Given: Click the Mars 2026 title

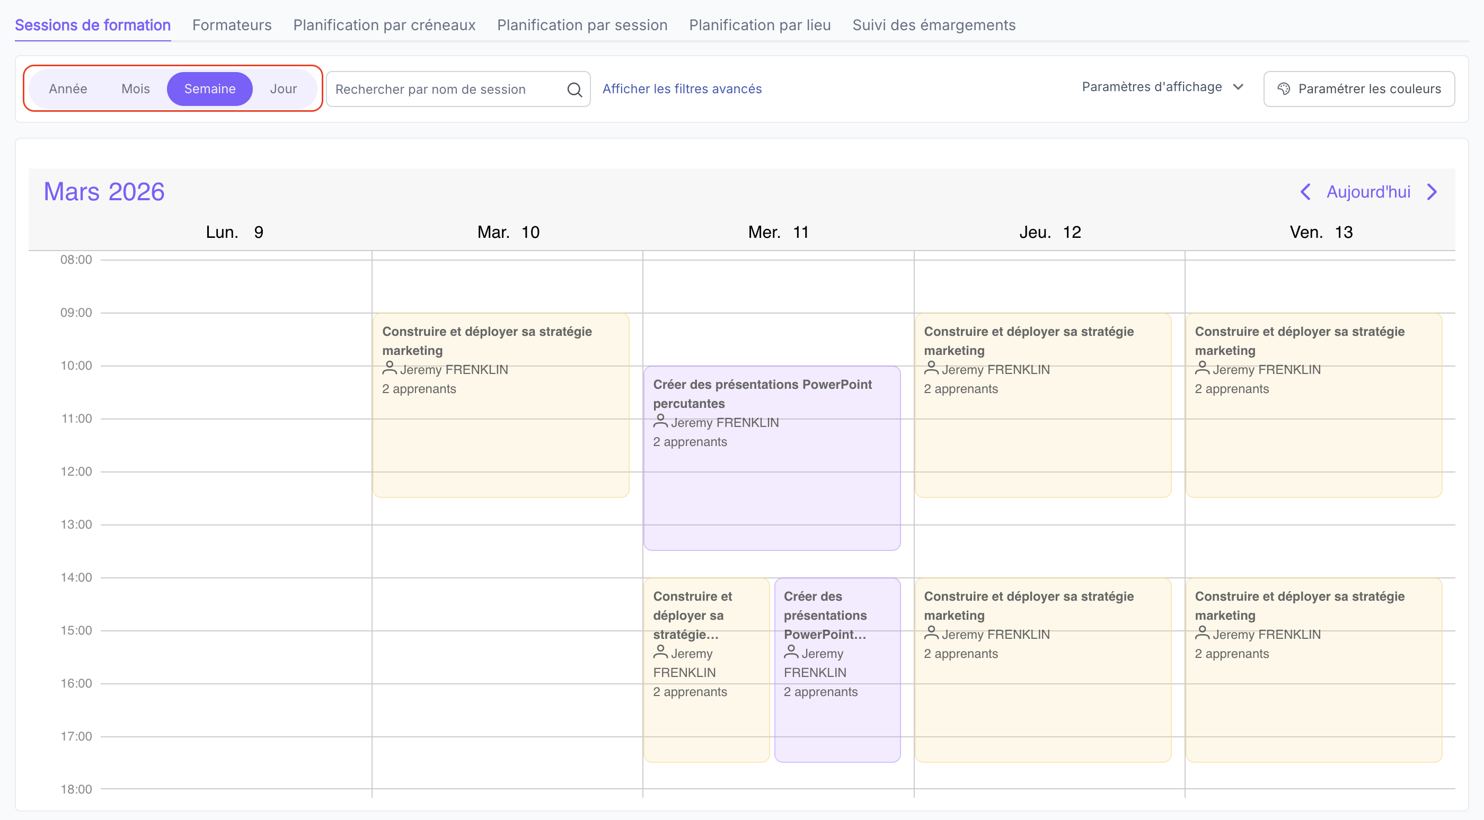Looking at the screenshot, I should [x=104, y=192].
